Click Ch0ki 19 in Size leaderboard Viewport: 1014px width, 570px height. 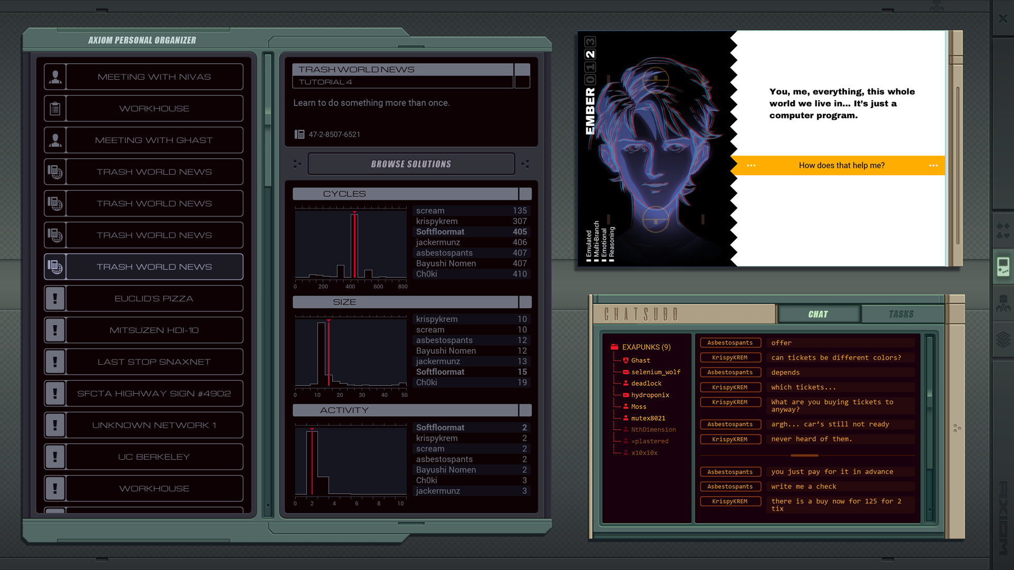click(471, 383)
